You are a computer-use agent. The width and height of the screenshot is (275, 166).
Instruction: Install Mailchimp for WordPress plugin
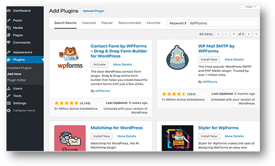(x=102, y=136)
